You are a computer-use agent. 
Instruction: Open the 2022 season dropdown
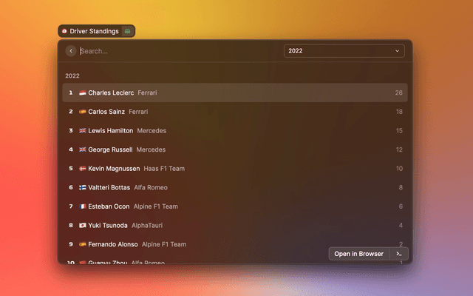[344, 51]
